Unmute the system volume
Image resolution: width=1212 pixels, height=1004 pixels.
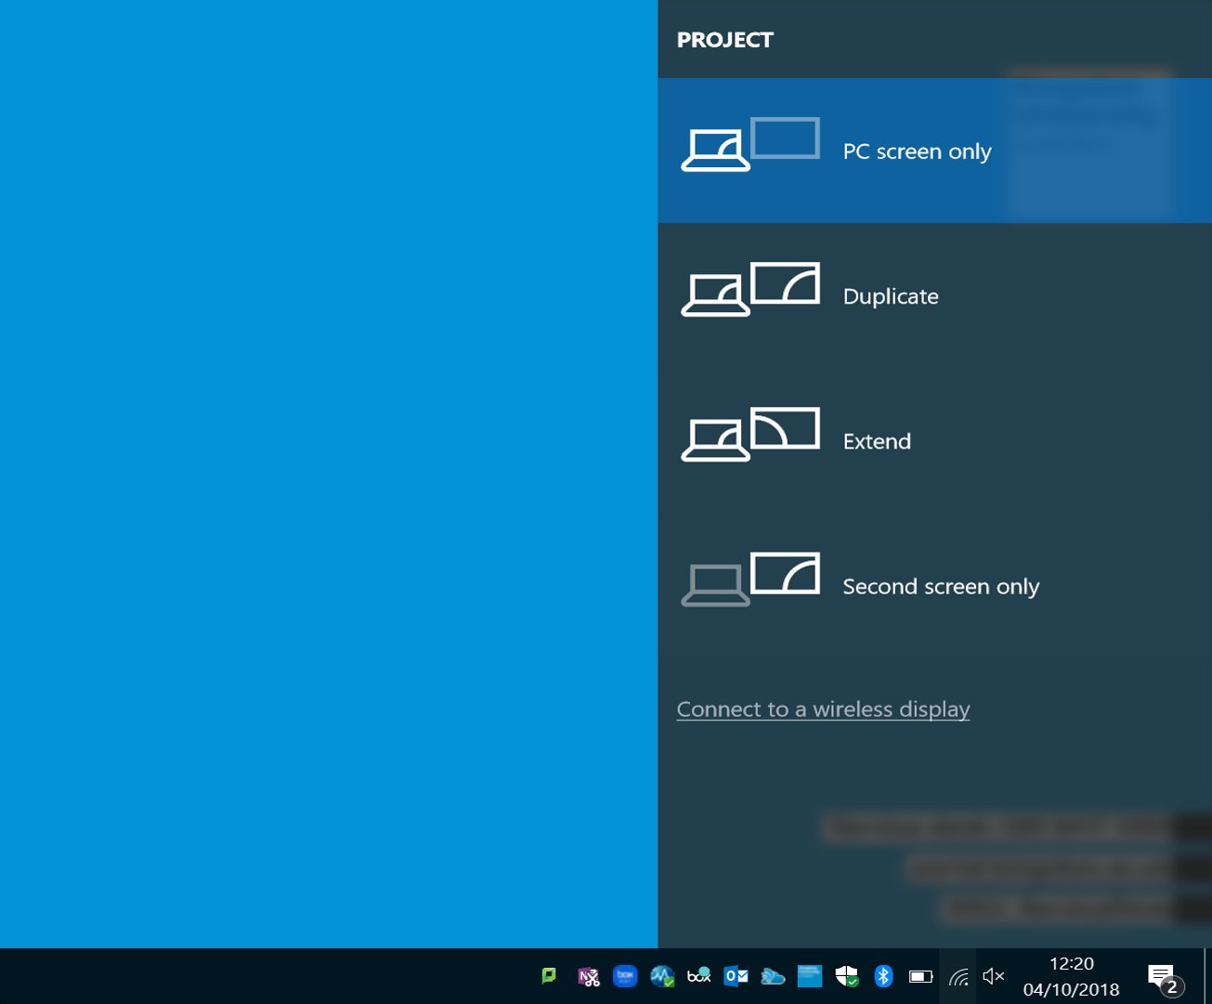coord(992,976)
